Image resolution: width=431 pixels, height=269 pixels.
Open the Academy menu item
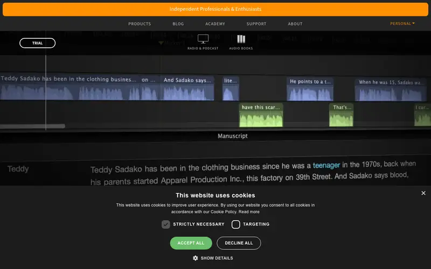click(x=215, y=24)
